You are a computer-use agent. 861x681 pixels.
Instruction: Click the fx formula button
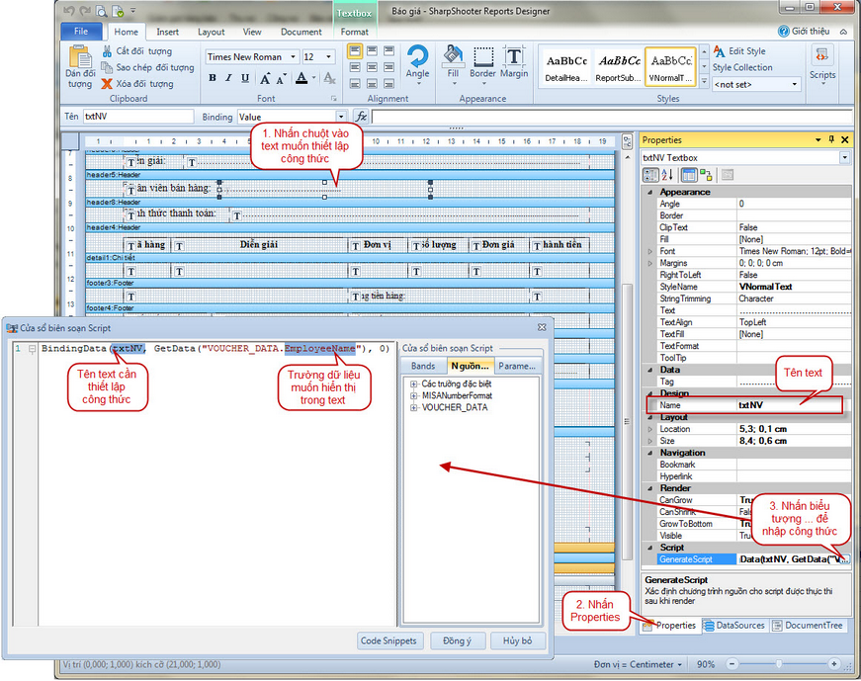(361, 117)
